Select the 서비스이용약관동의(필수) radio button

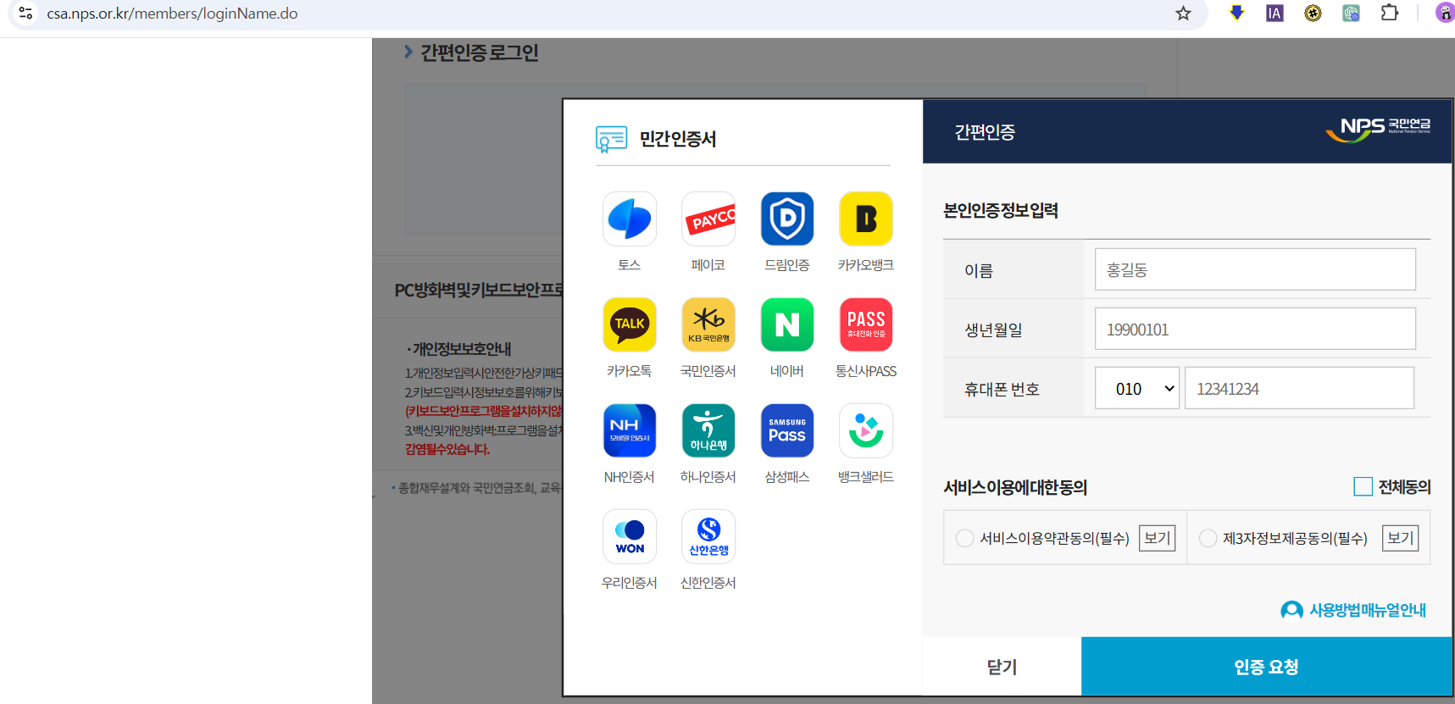[964, 538]
